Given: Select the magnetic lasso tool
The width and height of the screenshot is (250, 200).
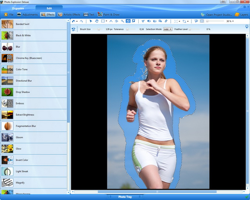Looking at the screenshot, I should tap(116, 21).
